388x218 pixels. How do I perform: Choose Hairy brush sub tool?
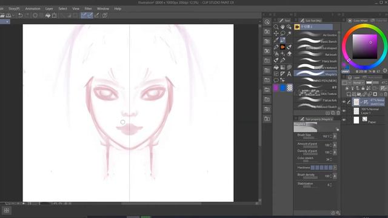coord(316,61)
